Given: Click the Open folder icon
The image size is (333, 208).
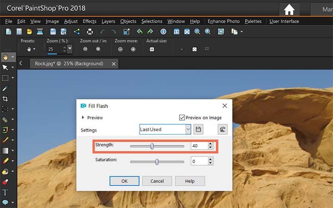Looking at the screenshot, I should pos(30,32).
